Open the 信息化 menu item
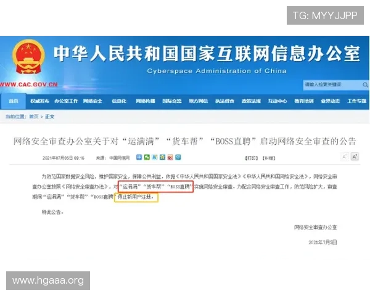 point(119,101)
